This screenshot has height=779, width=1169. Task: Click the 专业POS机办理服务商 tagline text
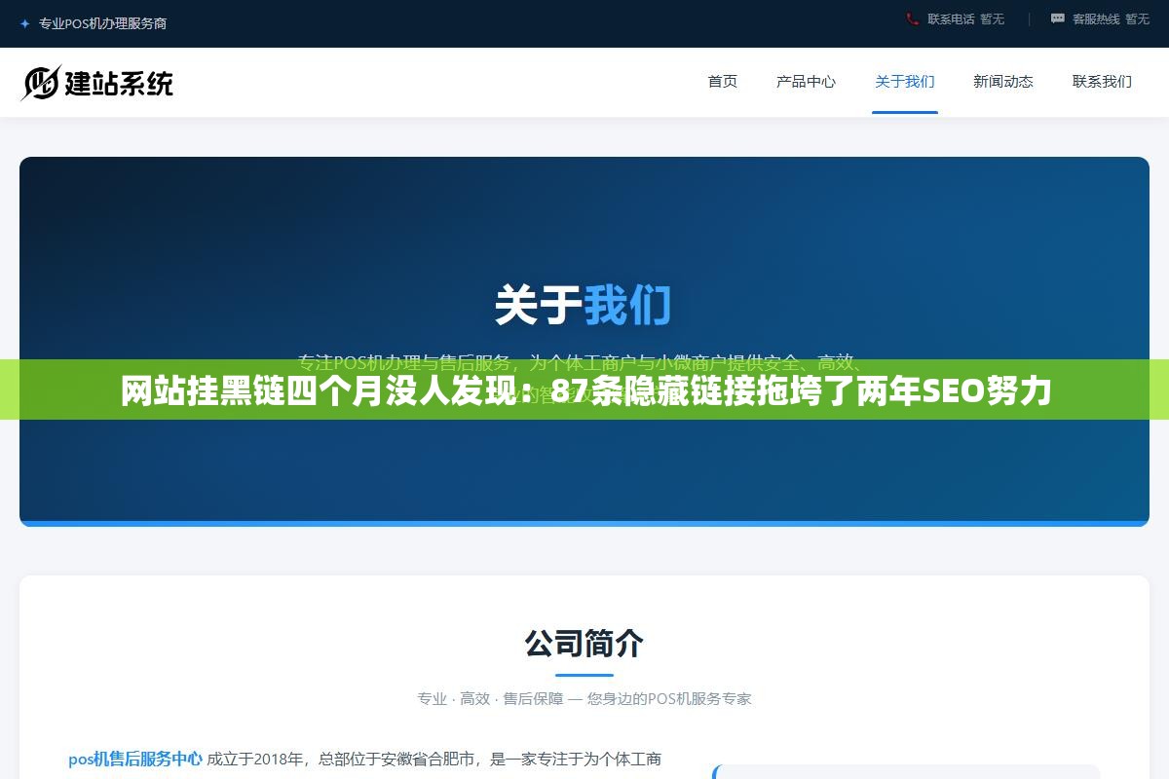[102, 23]
